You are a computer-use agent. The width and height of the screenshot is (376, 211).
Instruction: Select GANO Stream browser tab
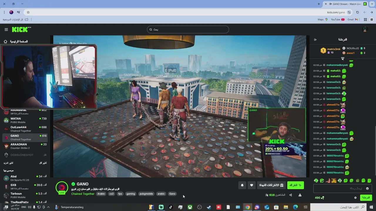tap(345, 4)
